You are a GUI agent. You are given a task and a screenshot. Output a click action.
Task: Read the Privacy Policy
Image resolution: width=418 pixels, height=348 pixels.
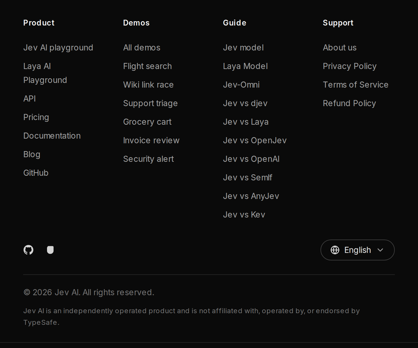(350, 66)
